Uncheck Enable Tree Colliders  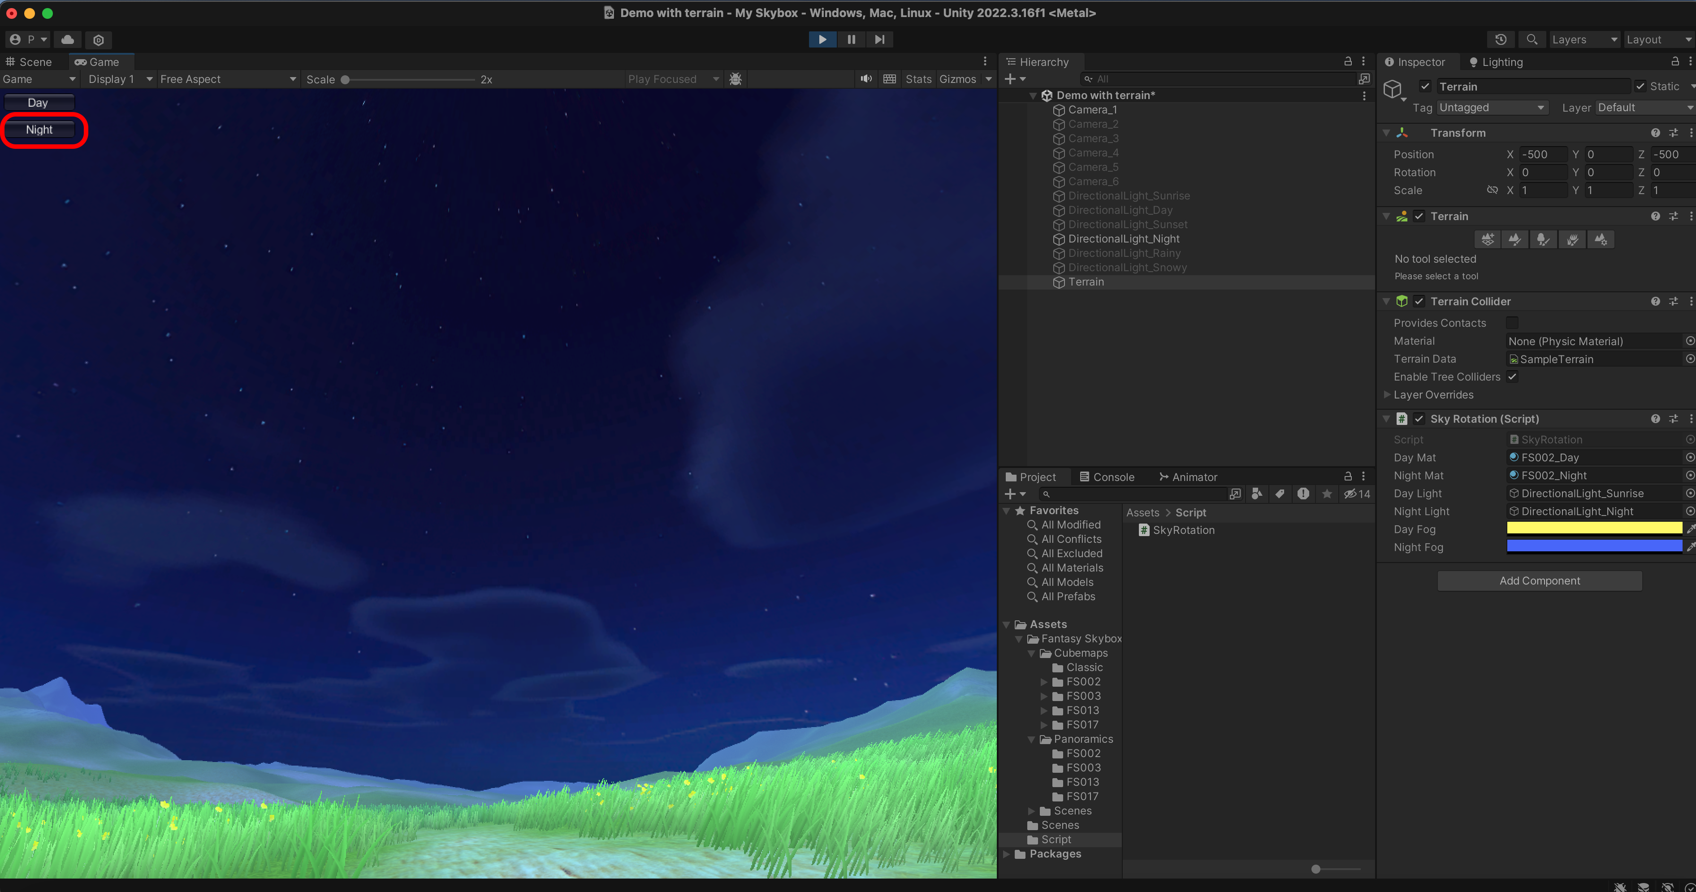(x=1512, y=377)
